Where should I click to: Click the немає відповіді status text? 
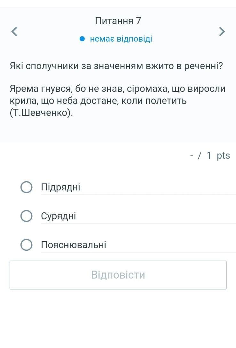point(121,39)
